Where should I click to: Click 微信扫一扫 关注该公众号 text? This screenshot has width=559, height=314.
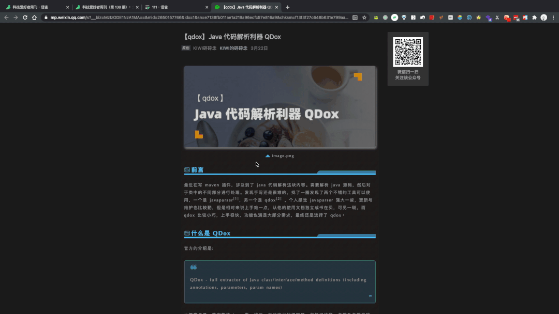[x=408, y=75]
